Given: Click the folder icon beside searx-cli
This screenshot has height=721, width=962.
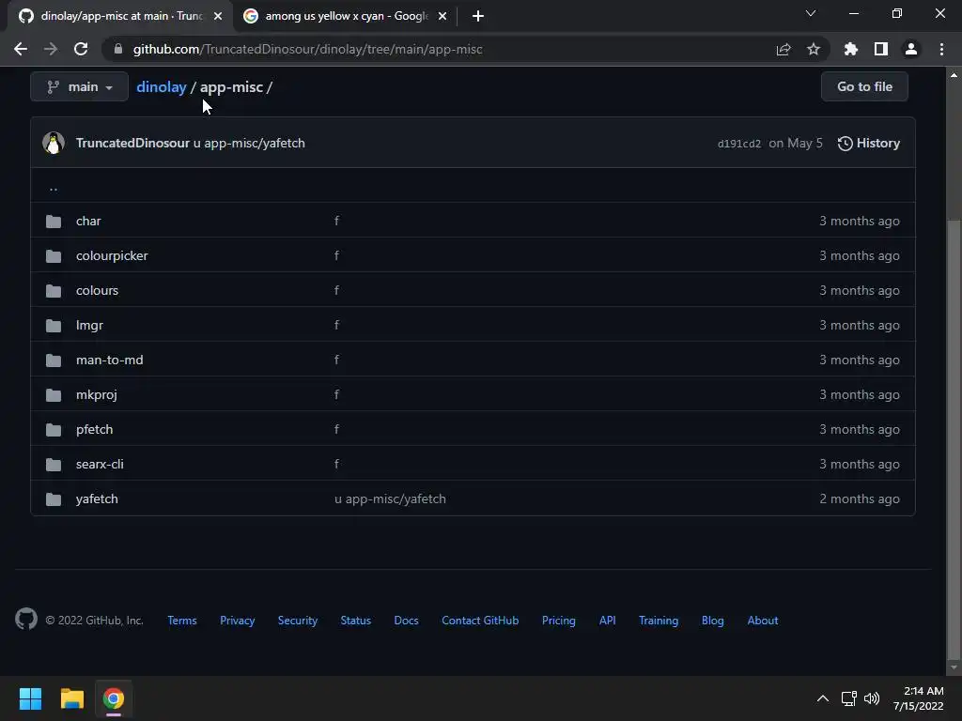Looking at the screenshot, I should [54, 465].
